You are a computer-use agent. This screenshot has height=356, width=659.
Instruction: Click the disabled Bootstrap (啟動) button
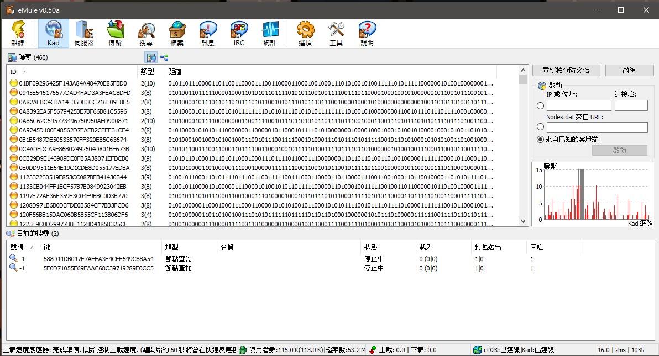[620, 150]
